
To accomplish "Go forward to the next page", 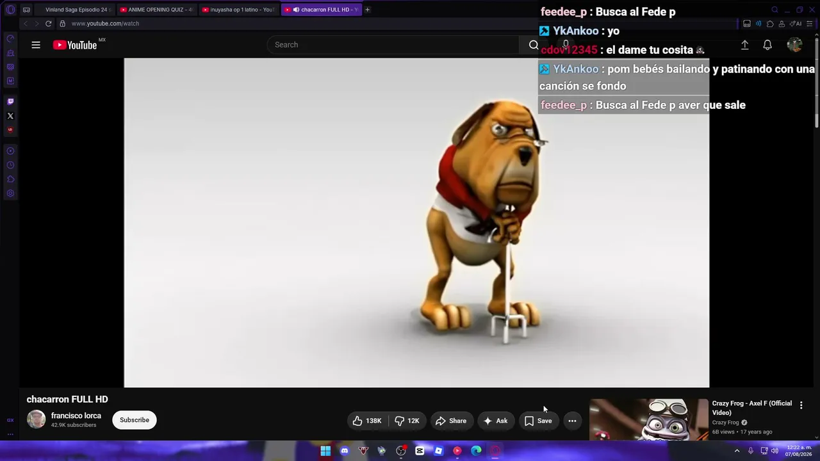I will pos(37,24).
